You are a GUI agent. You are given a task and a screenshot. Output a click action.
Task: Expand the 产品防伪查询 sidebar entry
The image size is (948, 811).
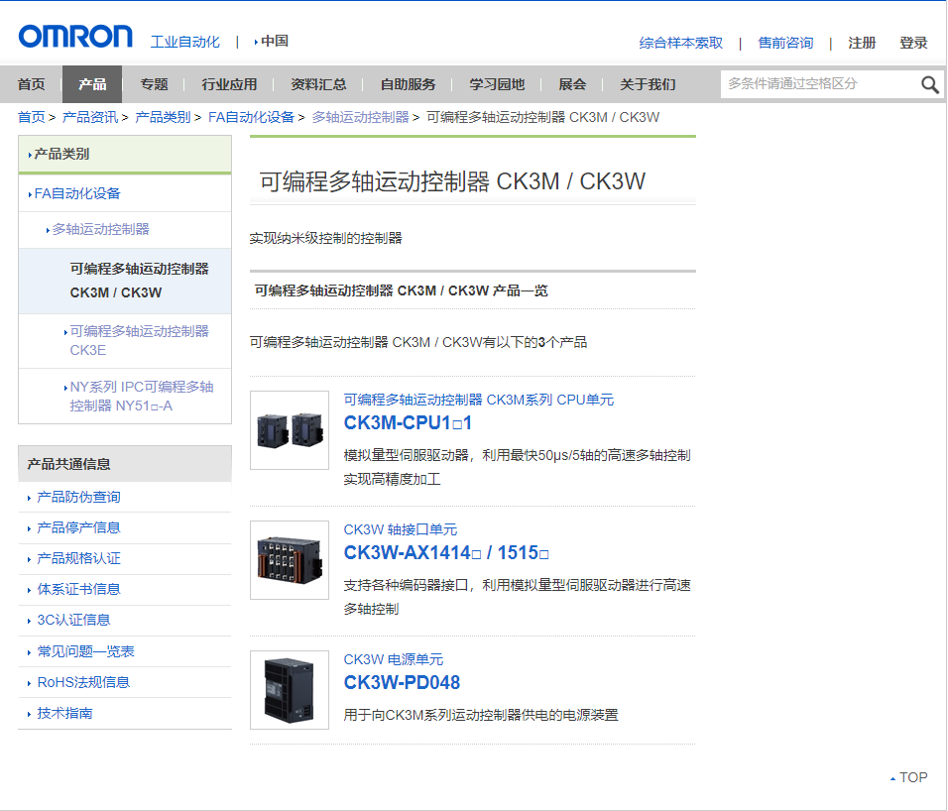click(79, 497)
